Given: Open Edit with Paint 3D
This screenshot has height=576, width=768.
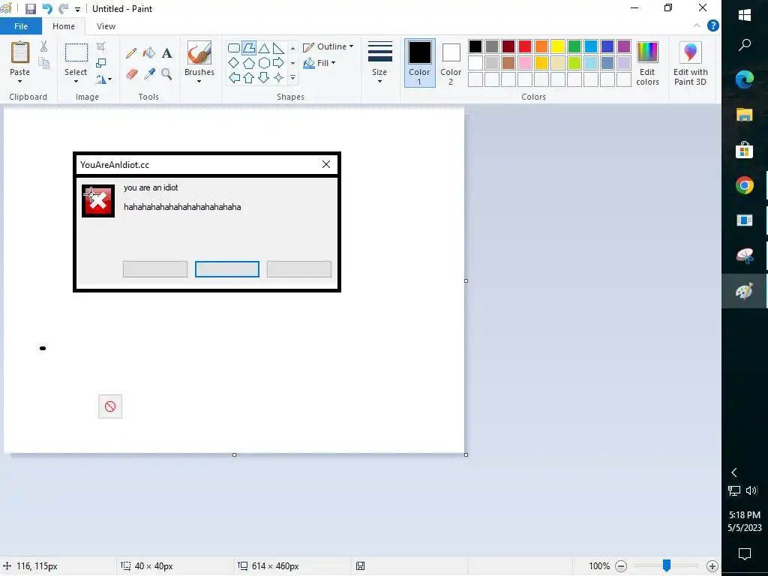Looking at the screenshot, I should [690, 64].
